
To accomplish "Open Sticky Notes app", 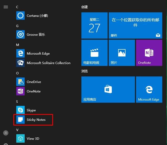I will click(36, 120).
